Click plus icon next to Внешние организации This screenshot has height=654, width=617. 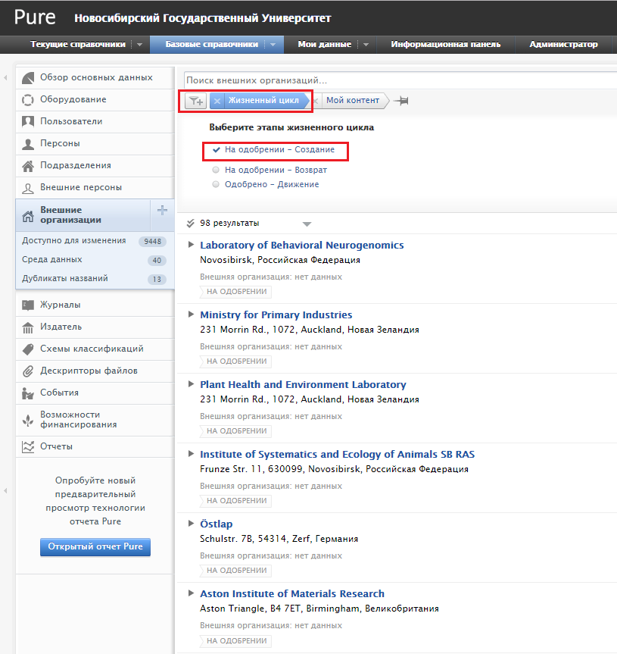(162, 211)
